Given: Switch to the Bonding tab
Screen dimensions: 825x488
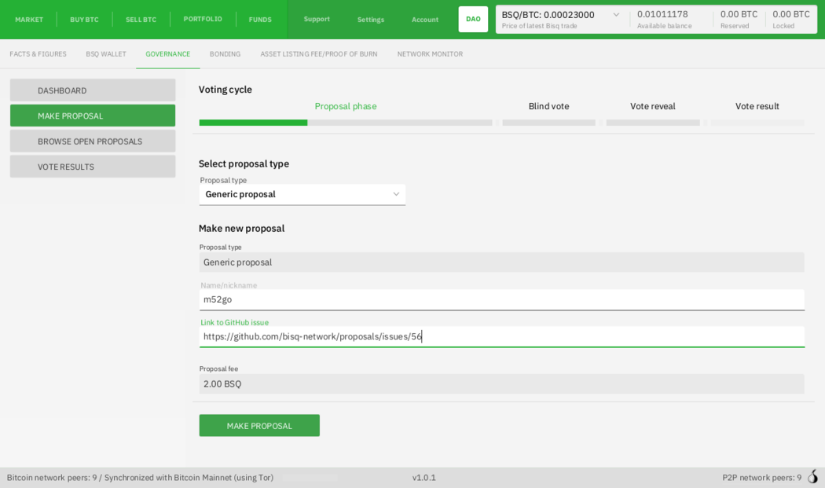Looking at the screenshot, I should pos(225,54).
